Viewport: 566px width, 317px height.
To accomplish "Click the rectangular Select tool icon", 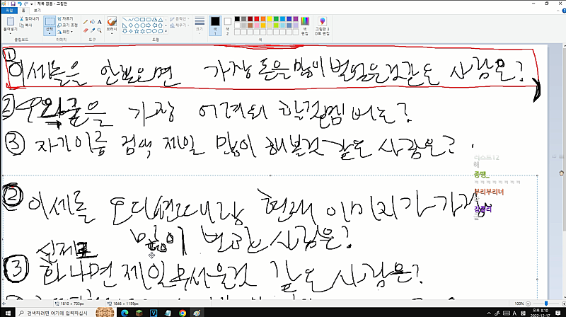I will tap(50, 21).
